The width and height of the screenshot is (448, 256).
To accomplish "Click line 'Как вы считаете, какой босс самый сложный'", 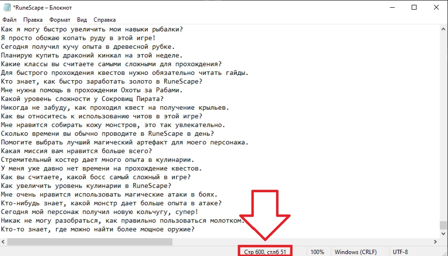I will point(95,177).
